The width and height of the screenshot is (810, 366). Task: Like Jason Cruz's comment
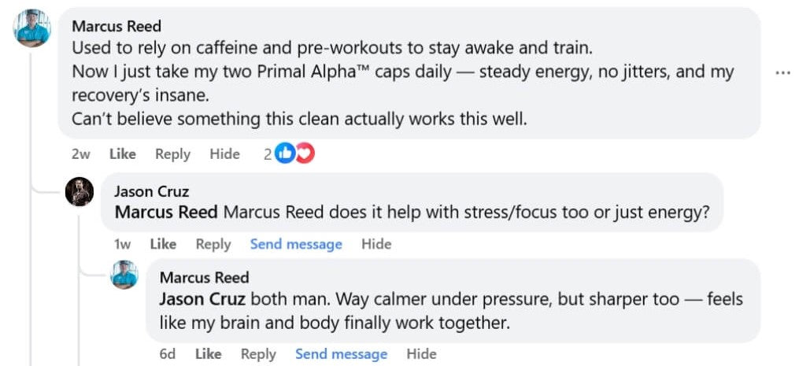pyautogui.click(x=163, y=244)
